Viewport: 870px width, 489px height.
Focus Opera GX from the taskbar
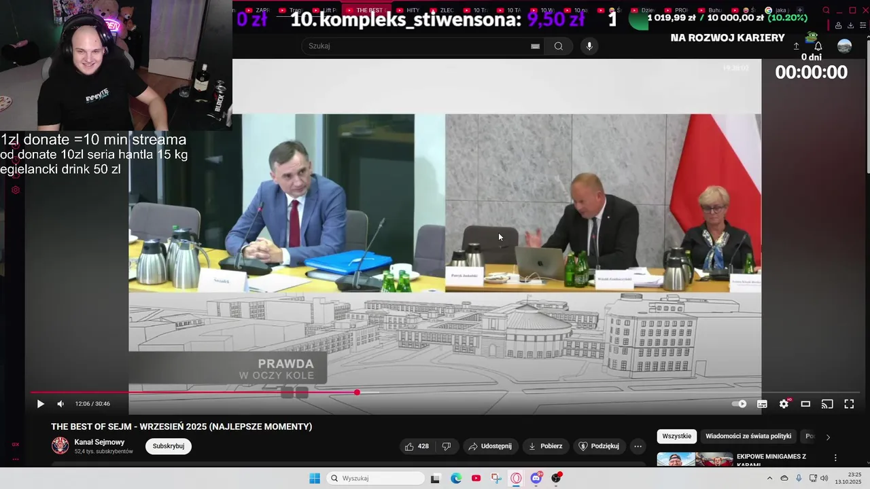click(x=516, y=478)
